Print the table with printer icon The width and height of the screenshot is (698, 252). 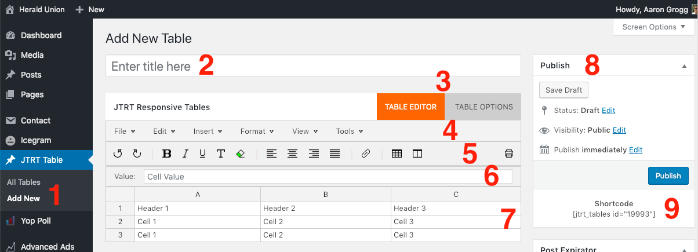click(x=509, y=154)
